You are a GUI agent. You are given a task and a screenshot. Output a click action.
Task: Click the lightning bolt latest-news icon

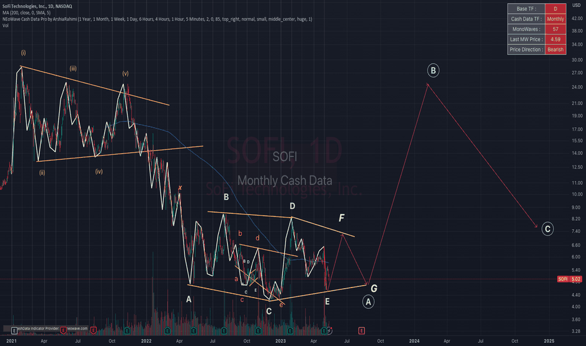click(329, 331)
